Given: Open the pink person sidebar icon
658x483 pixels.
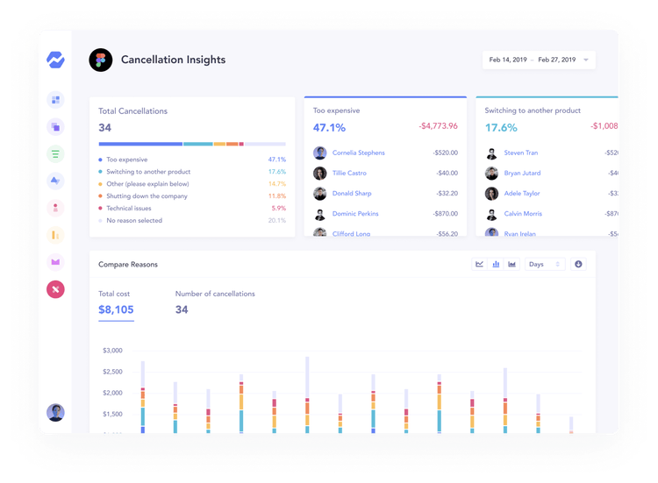Looking at the screenshot, I should 55,208.
